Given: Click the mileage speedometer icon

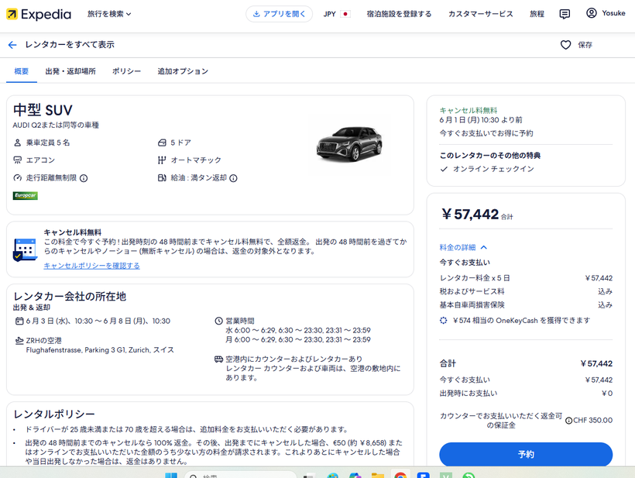Looking at the screenshot, I should coord(17,178).
